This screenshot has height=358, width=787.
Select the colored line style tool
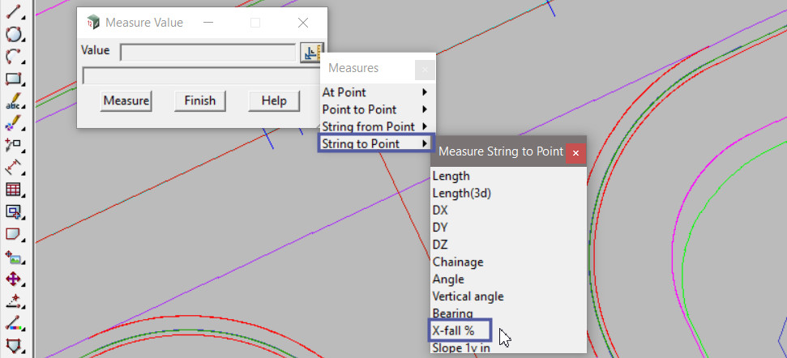tap(12, 323)
